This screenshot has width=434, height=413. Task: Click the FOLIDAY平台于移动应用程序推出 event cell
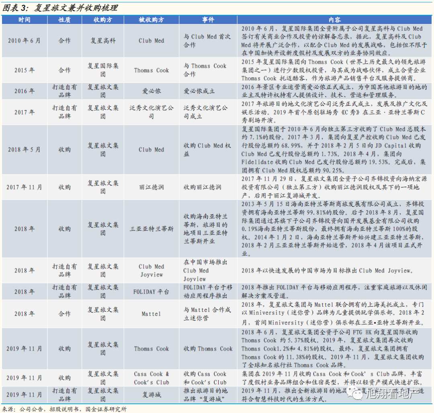click(208, 292)
